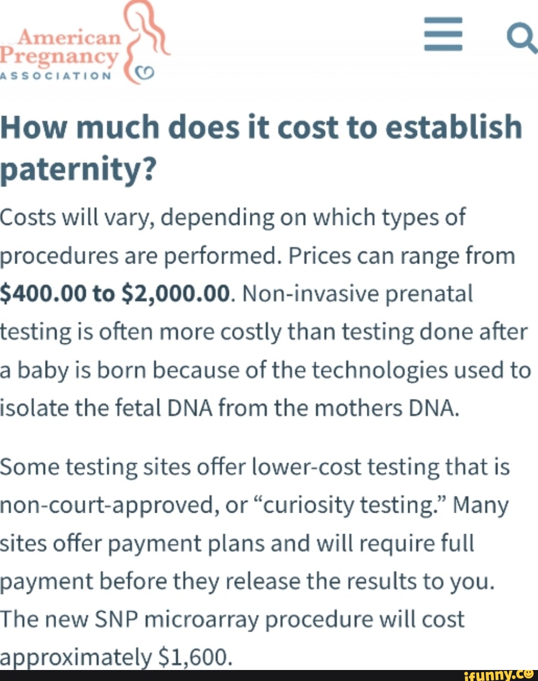Click the search magnifier icon
Image resolution: width=538 pixels, height=681 pixels.
coord(520,39)
